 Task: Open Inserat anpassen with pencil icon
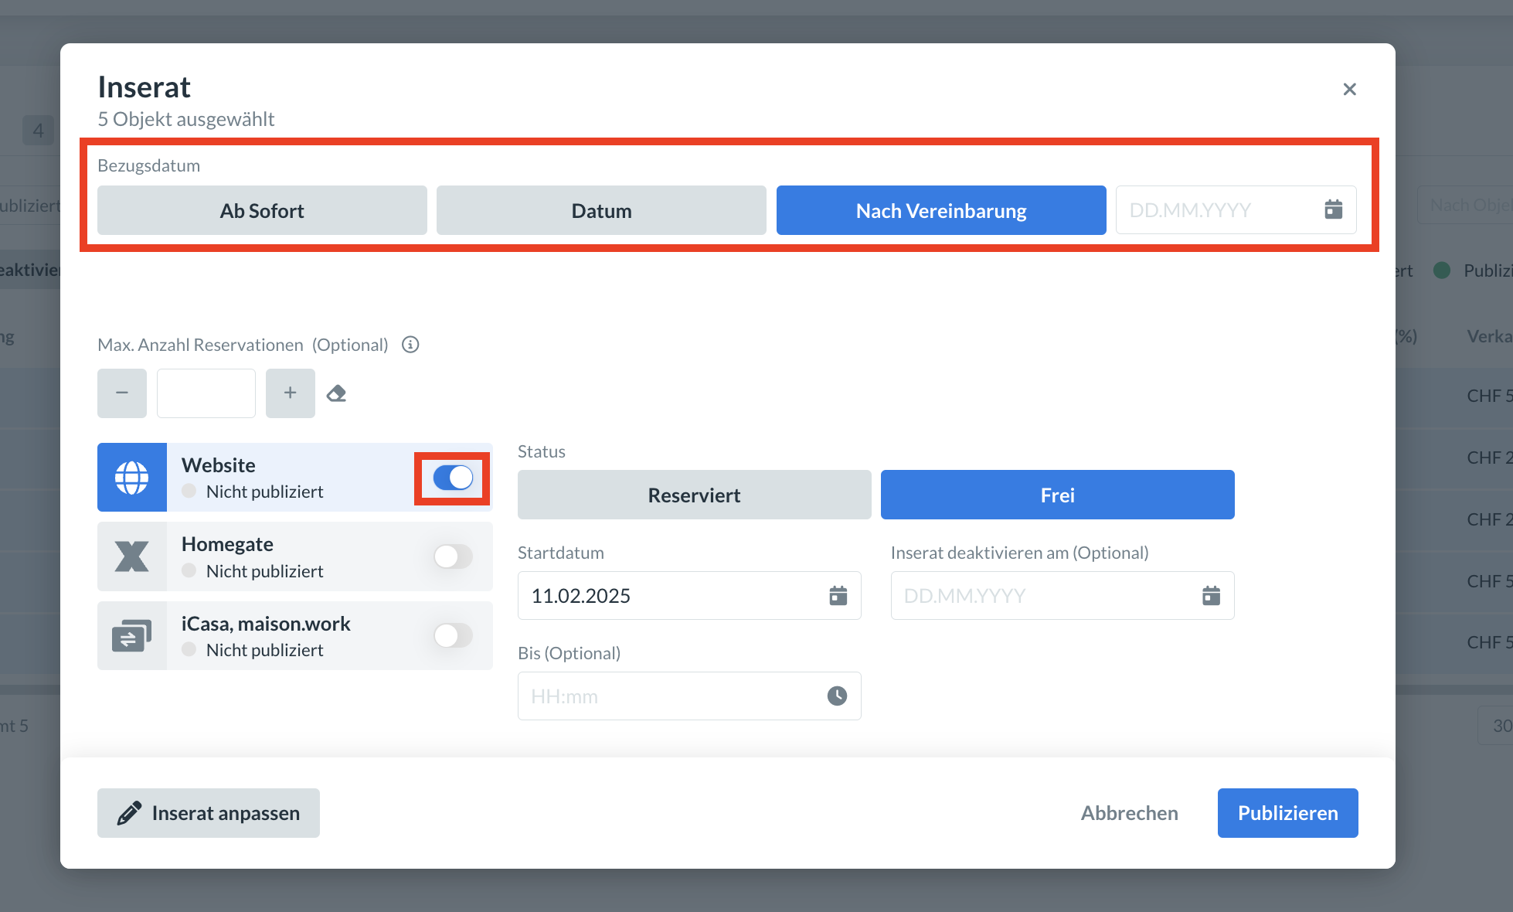(x=209, y=813)
